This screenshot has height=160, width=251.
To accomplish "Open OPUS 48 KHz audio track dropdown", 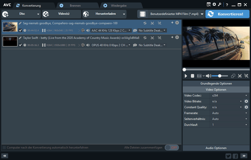I will click(x=111, y=45).
